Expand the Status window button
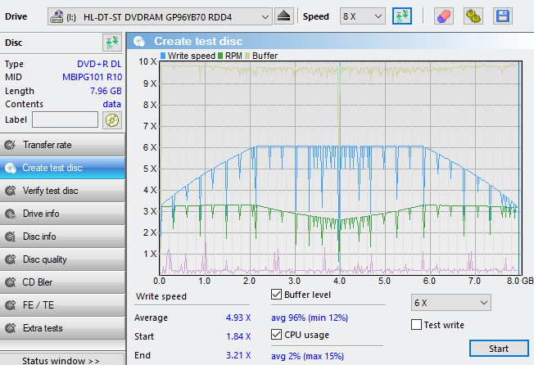 click(x=61, y=360)
